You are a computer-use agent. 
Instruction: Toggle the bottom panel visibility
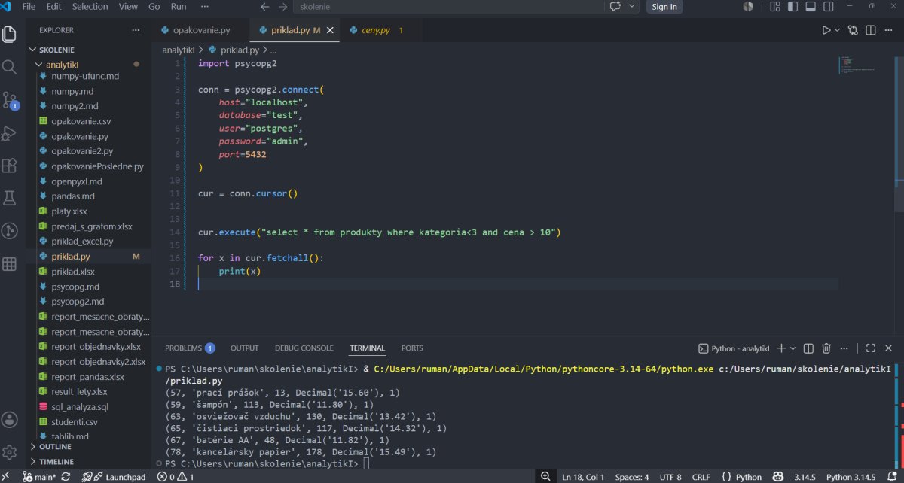[810, 7]
